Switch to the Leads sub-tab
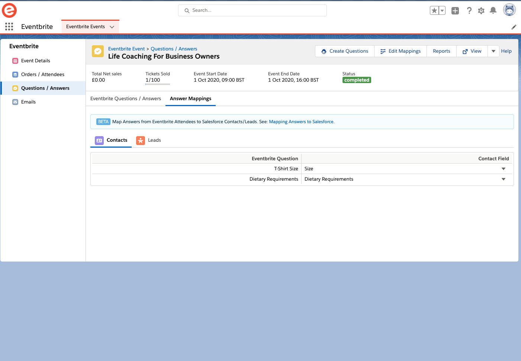The image size is (521, 361). (148, 140)
